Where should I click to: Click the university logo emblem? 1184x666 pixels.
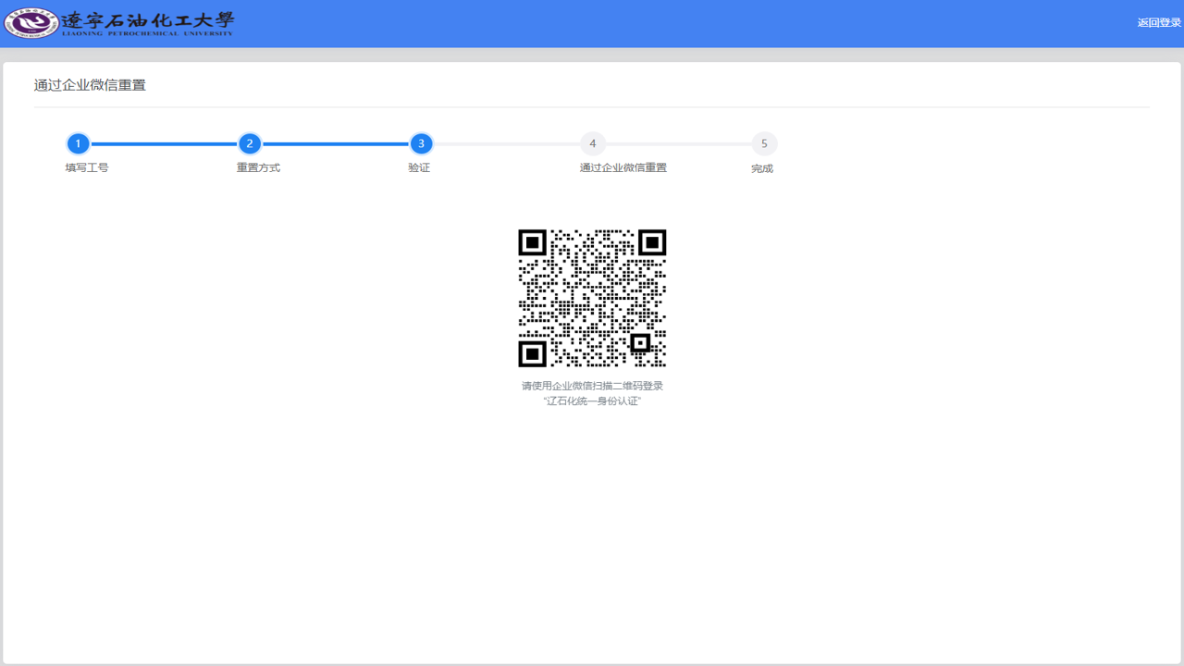(x=31, y=24)
